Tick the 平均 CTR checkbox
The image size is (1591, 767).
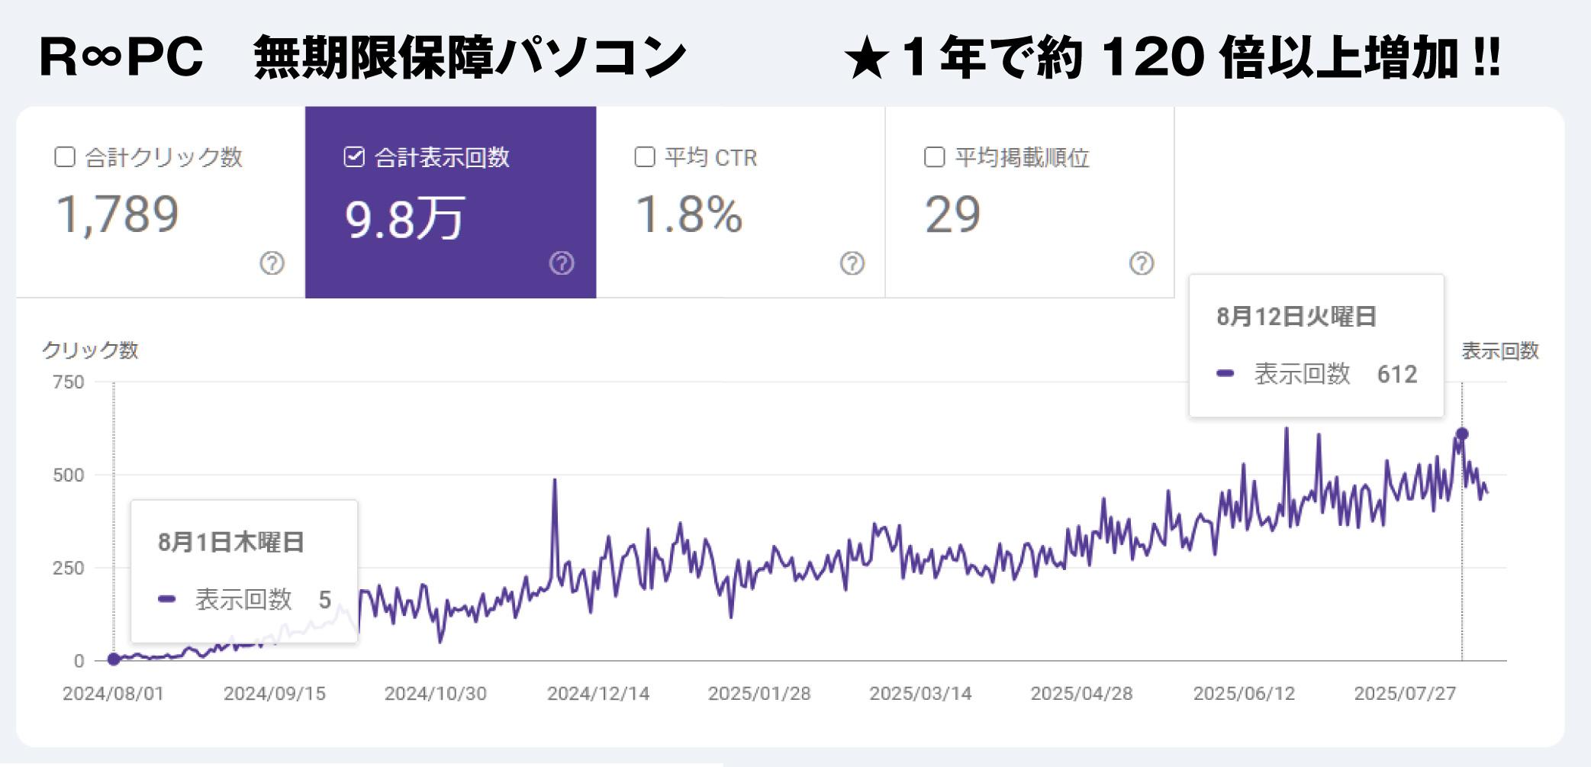pos(645,157)
